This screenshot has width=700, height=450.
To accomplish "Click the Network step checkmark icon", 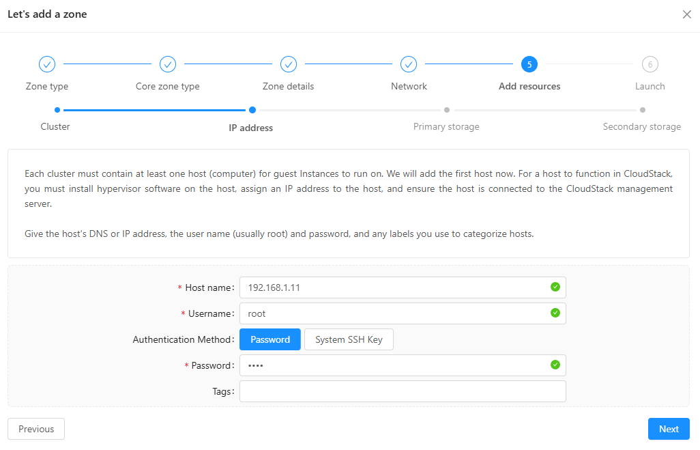I will tap(409, 64).
